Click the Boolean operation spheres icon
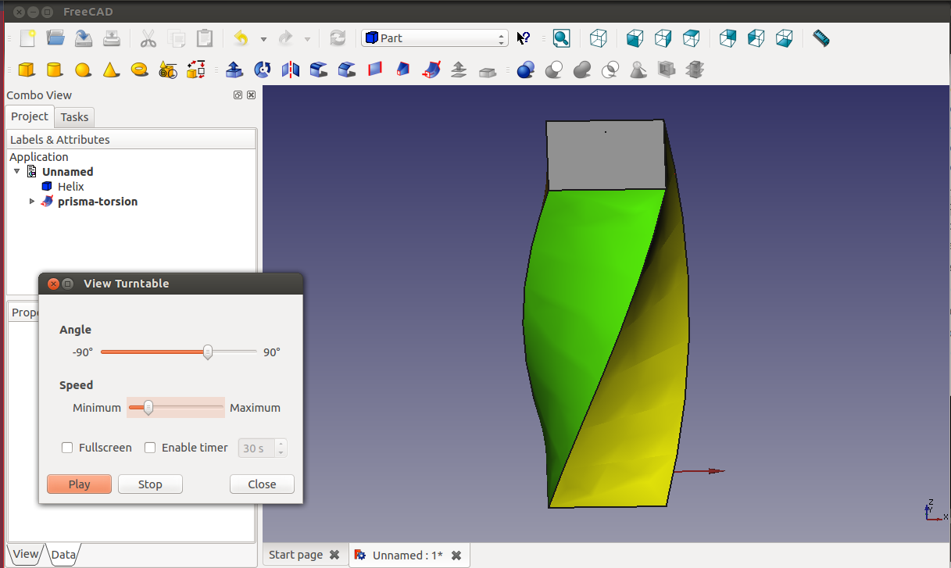Viewport: 951px width, 568px height. (526, 70)
